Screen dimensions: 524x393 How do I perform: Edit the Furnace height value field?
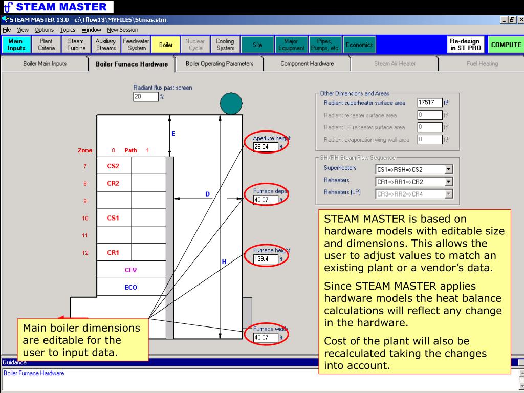click(x=266, y=259)
